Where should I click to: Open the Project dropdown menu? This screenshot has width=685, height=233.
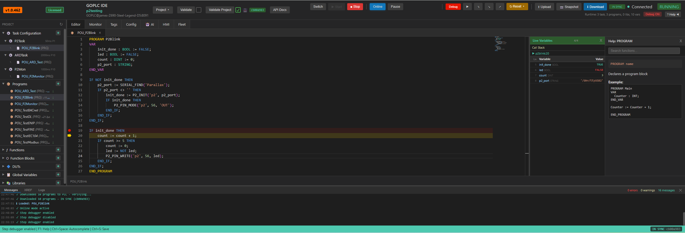click(x=163, y=10)
